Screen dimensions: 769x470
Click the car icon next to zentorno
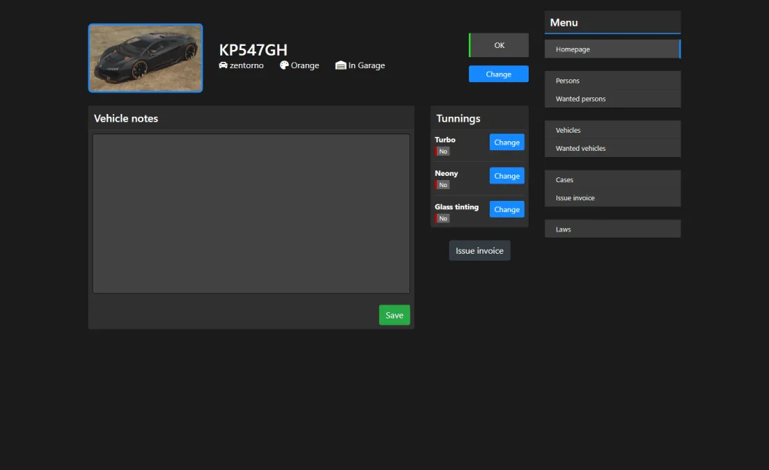click(223, 65)
